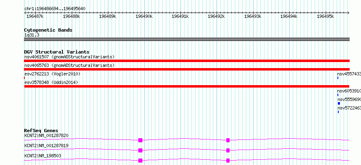
Task: Click the 196490k ruler tick label
Action: click(x=144, y=16)
